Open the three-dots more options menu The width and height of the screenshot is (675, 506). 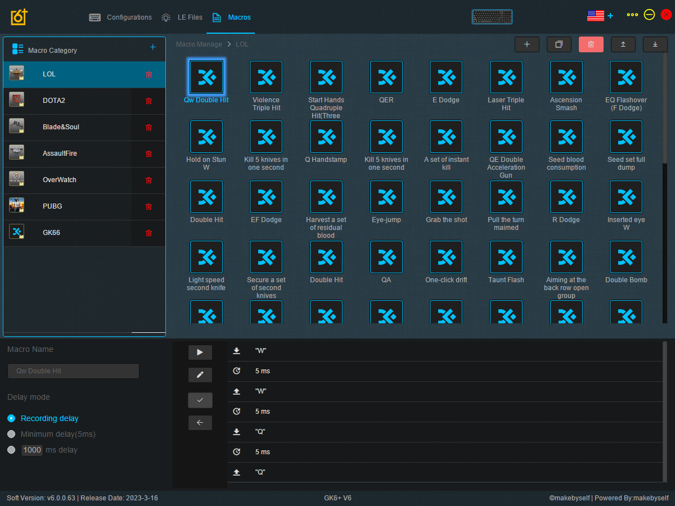(x=632, y=15)
